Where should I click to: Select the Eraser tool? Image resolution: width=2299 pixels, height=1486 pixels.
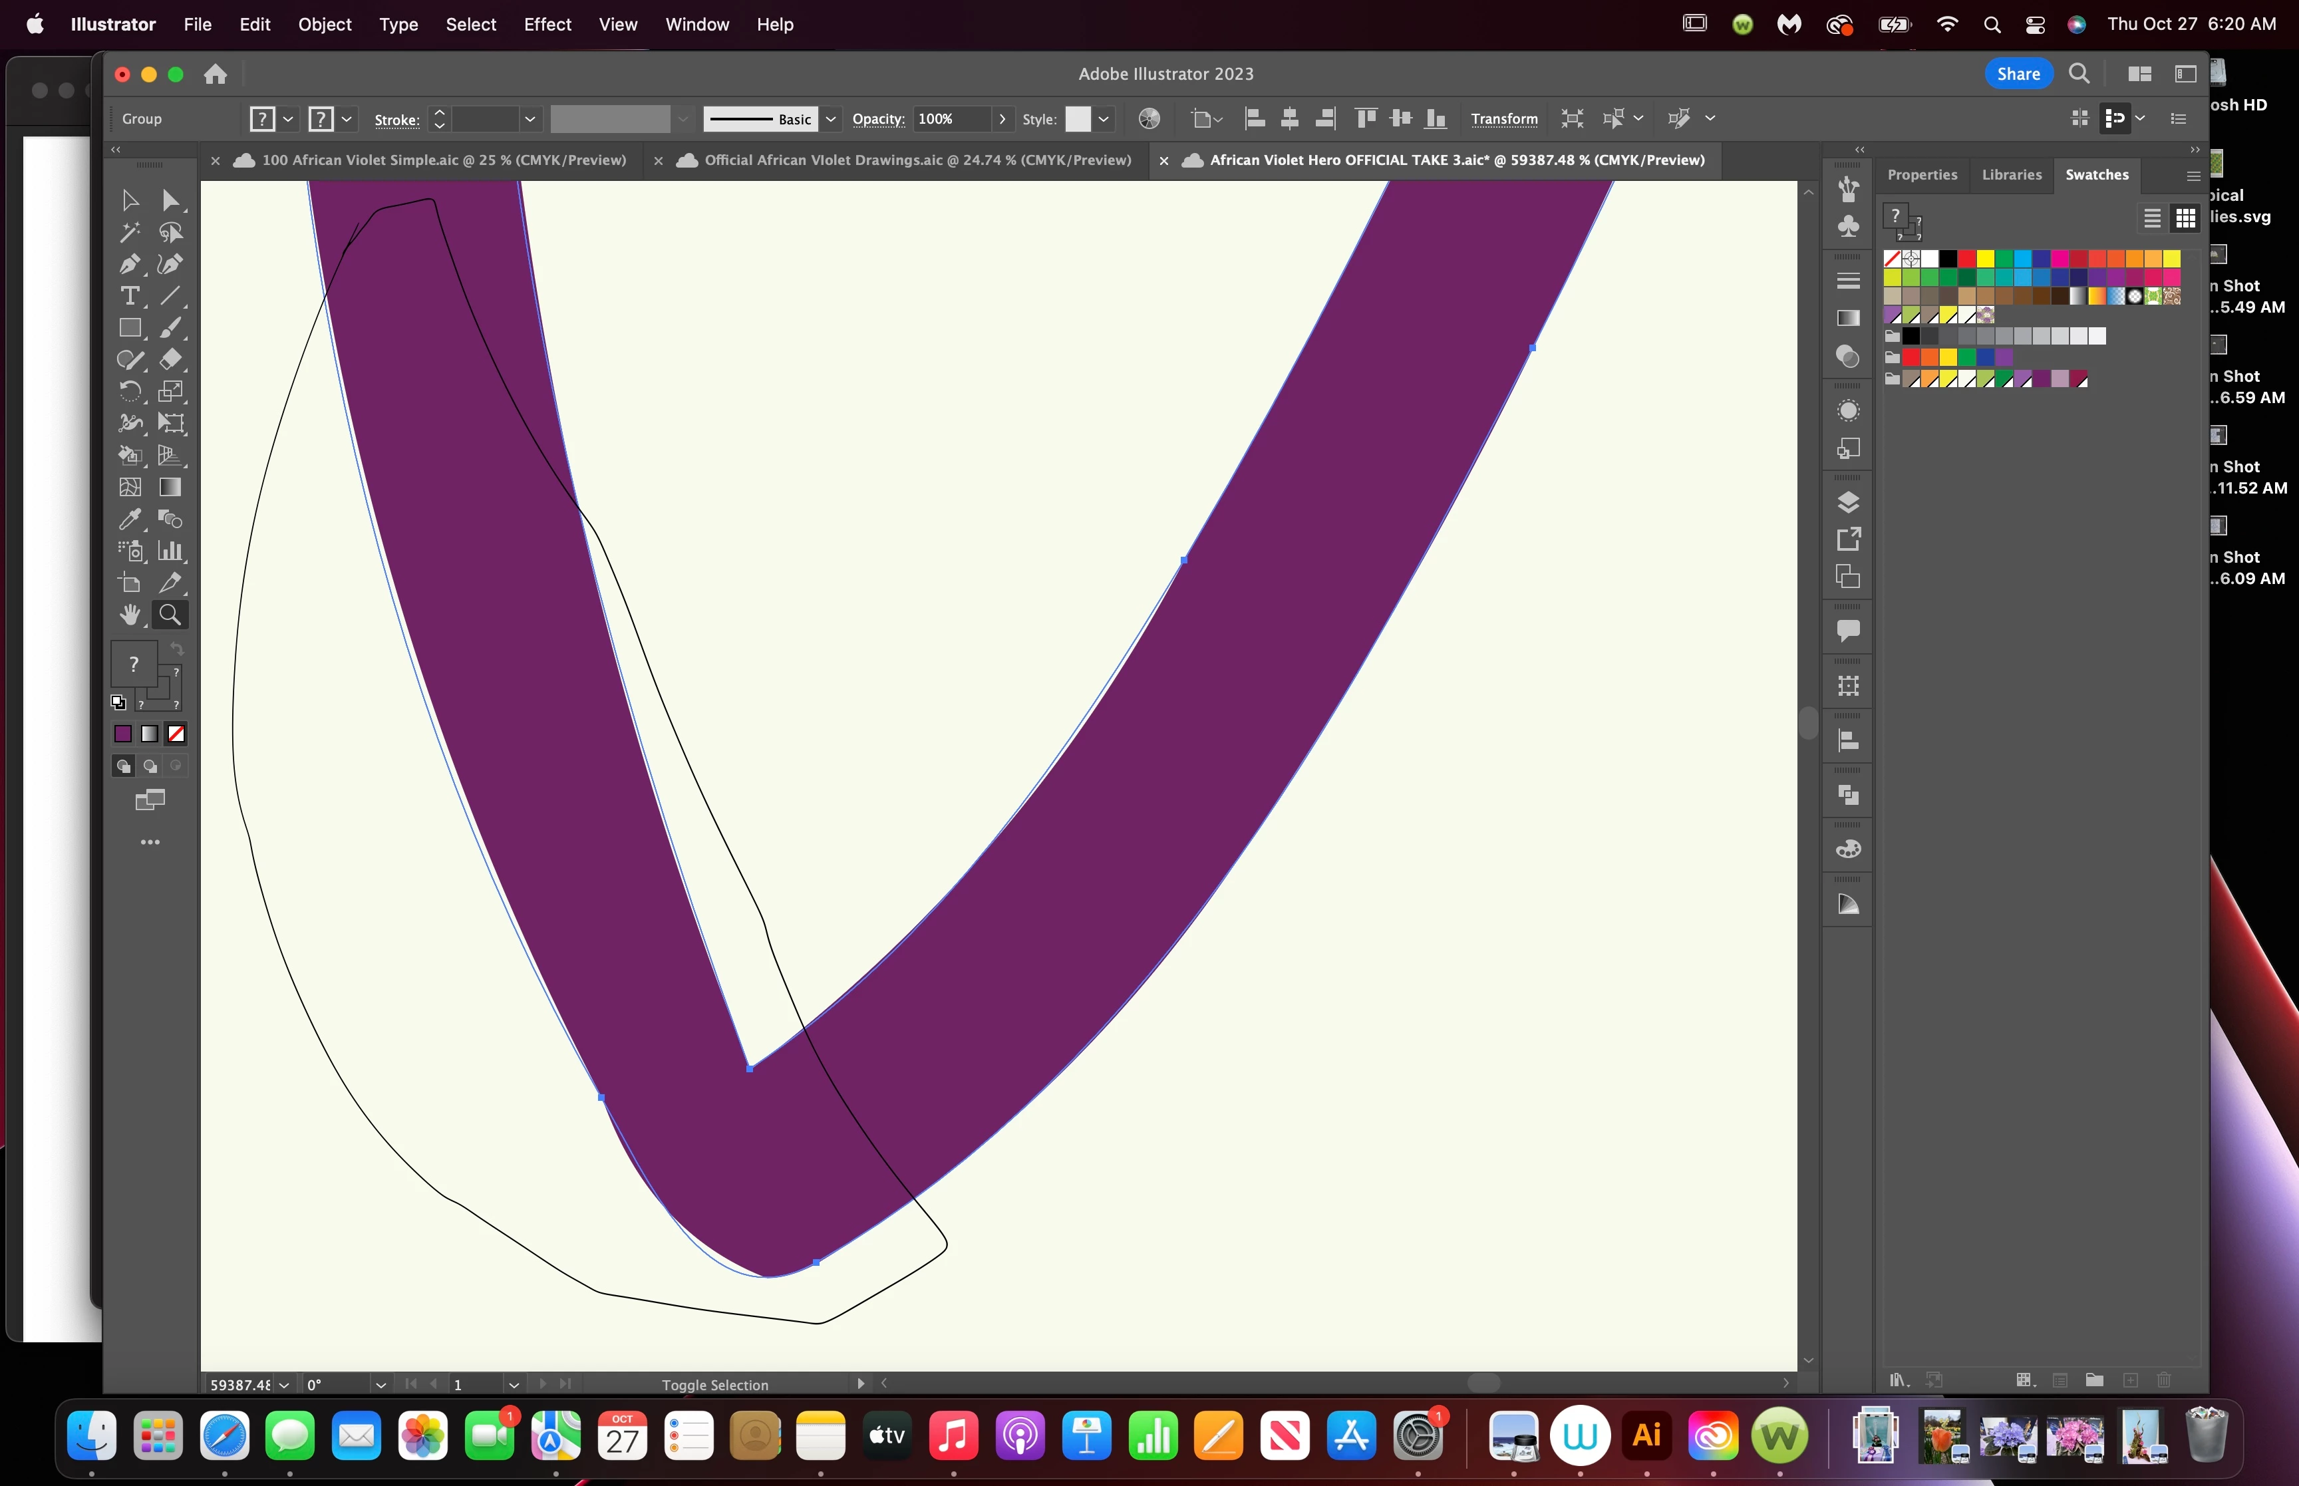(171, 360)
